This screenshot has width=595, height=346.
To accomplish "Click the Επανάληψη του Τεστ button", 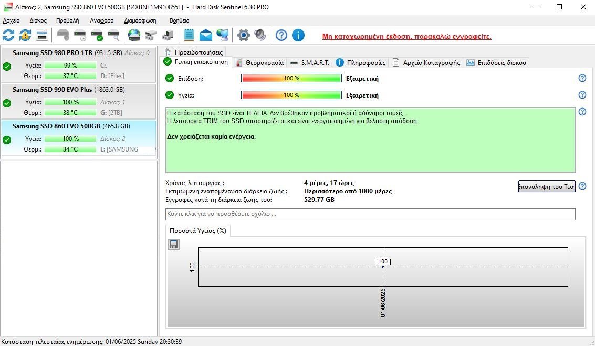I will 547,186.
